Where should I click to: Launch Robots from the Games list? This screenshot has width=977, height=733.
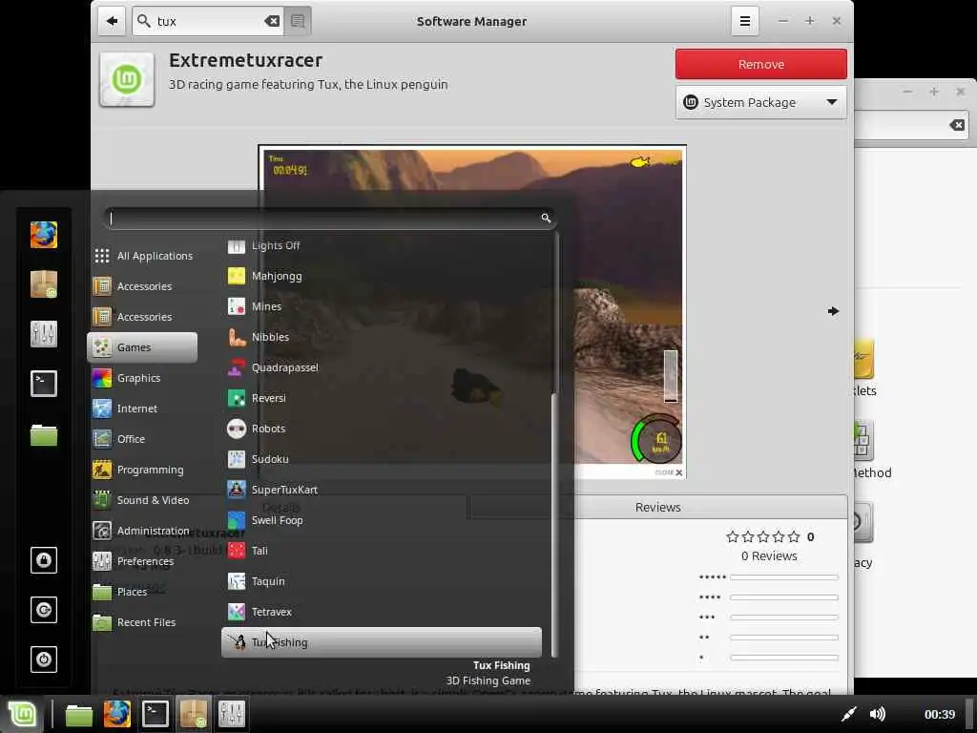pyautogui.click(x=382, y=429)
